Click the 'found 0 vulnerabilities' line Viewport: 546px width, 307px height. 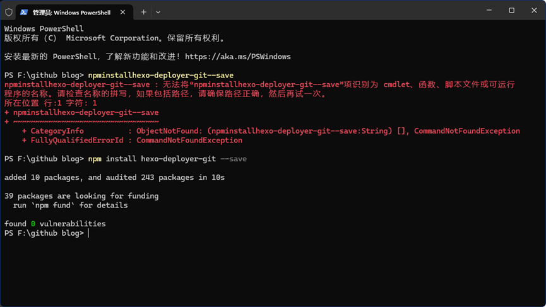55,224
